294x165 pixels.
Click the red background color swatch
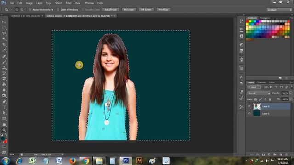pos(6,142)
